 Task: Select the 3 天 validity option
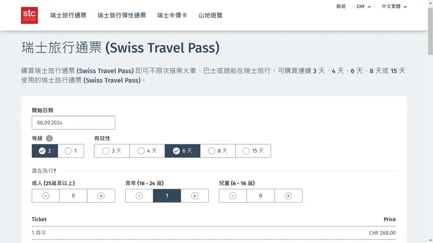pyautogui.click(x=112, y=151)
